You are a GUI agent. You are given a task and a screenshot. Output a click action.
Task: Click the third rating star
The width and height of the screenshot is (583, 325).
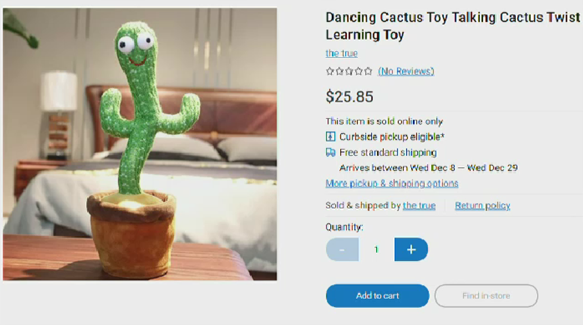349,71
